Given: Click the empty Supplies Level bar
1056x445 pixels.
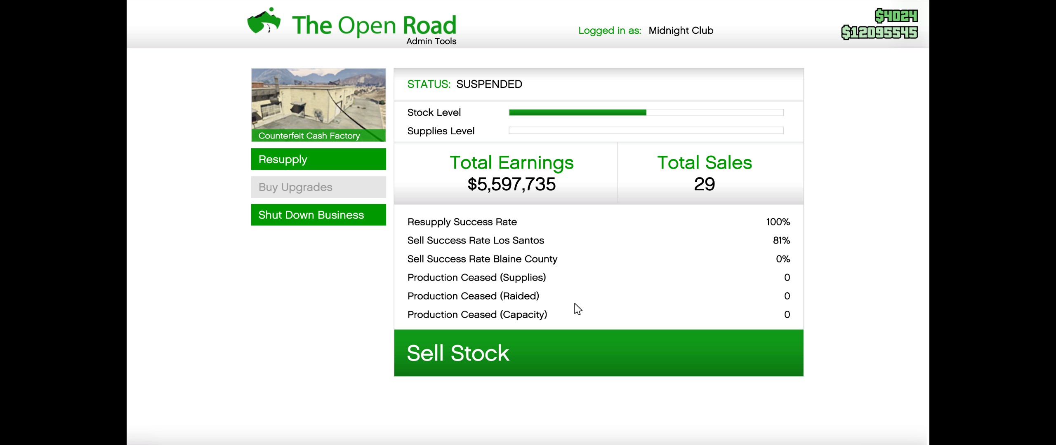Looking at the screenshot, I should point(646,131).
